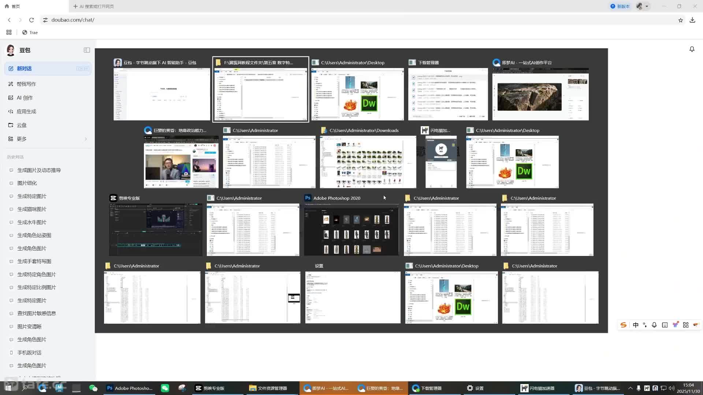This screenshot has height=395, width=703.
Task: Open WeChat from the taskbar
Action: (x=165, y=388)
